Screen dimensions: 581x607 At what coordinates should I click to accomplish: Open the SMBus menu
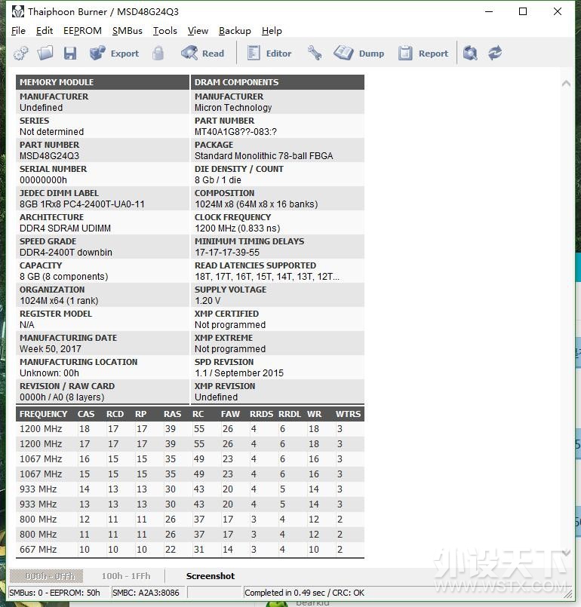point(127,31)
